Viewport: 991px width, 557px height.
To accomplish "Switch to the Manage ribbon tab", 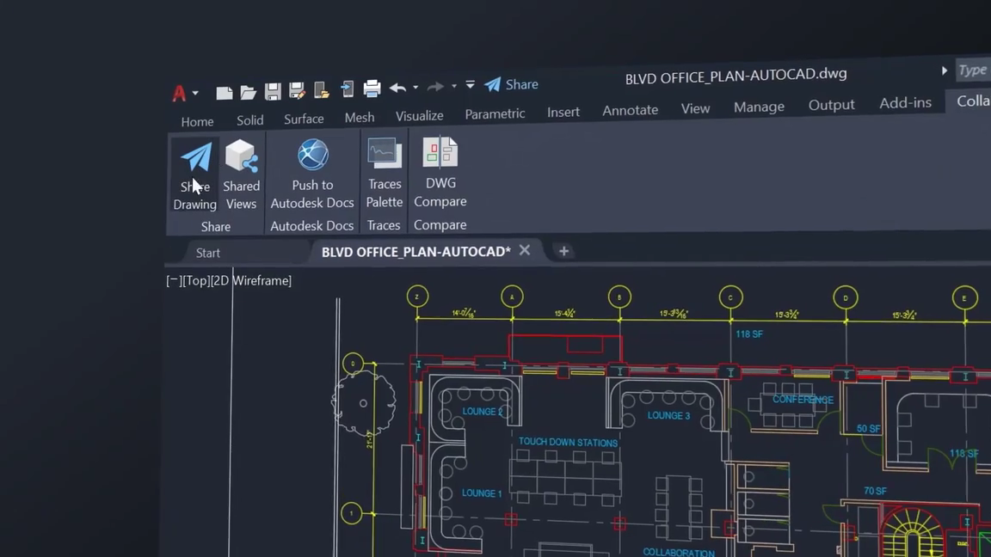I will point(759,107).
